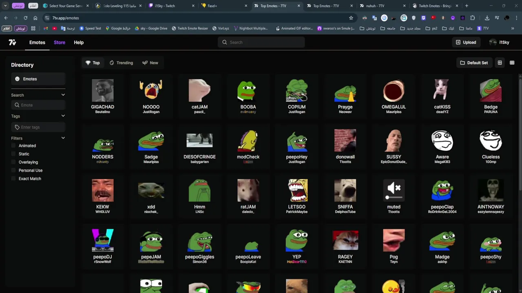Open the YEP emote
This screenshot has width=522, height=293.
[x=296, y=246]
